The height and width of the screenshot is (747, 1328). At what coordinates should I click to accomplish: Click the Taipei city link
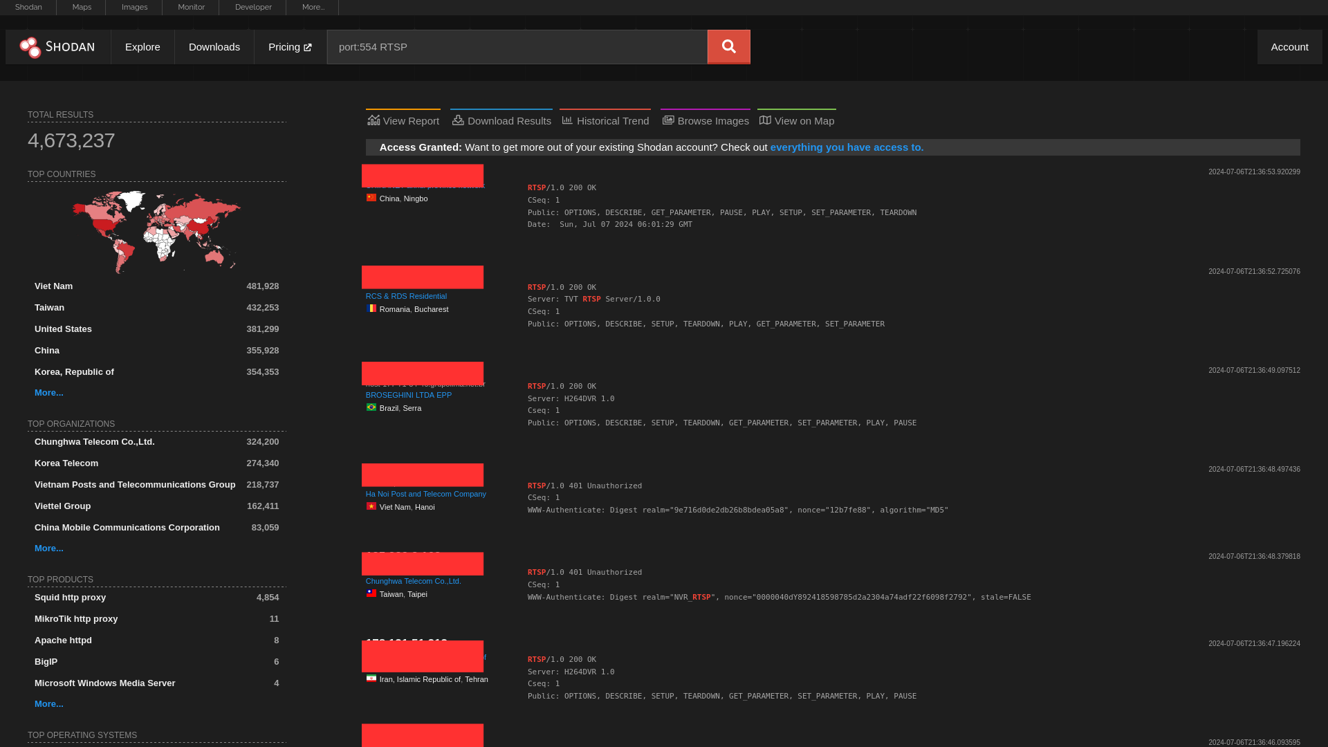pyautogui.click(x=417, y=594)
